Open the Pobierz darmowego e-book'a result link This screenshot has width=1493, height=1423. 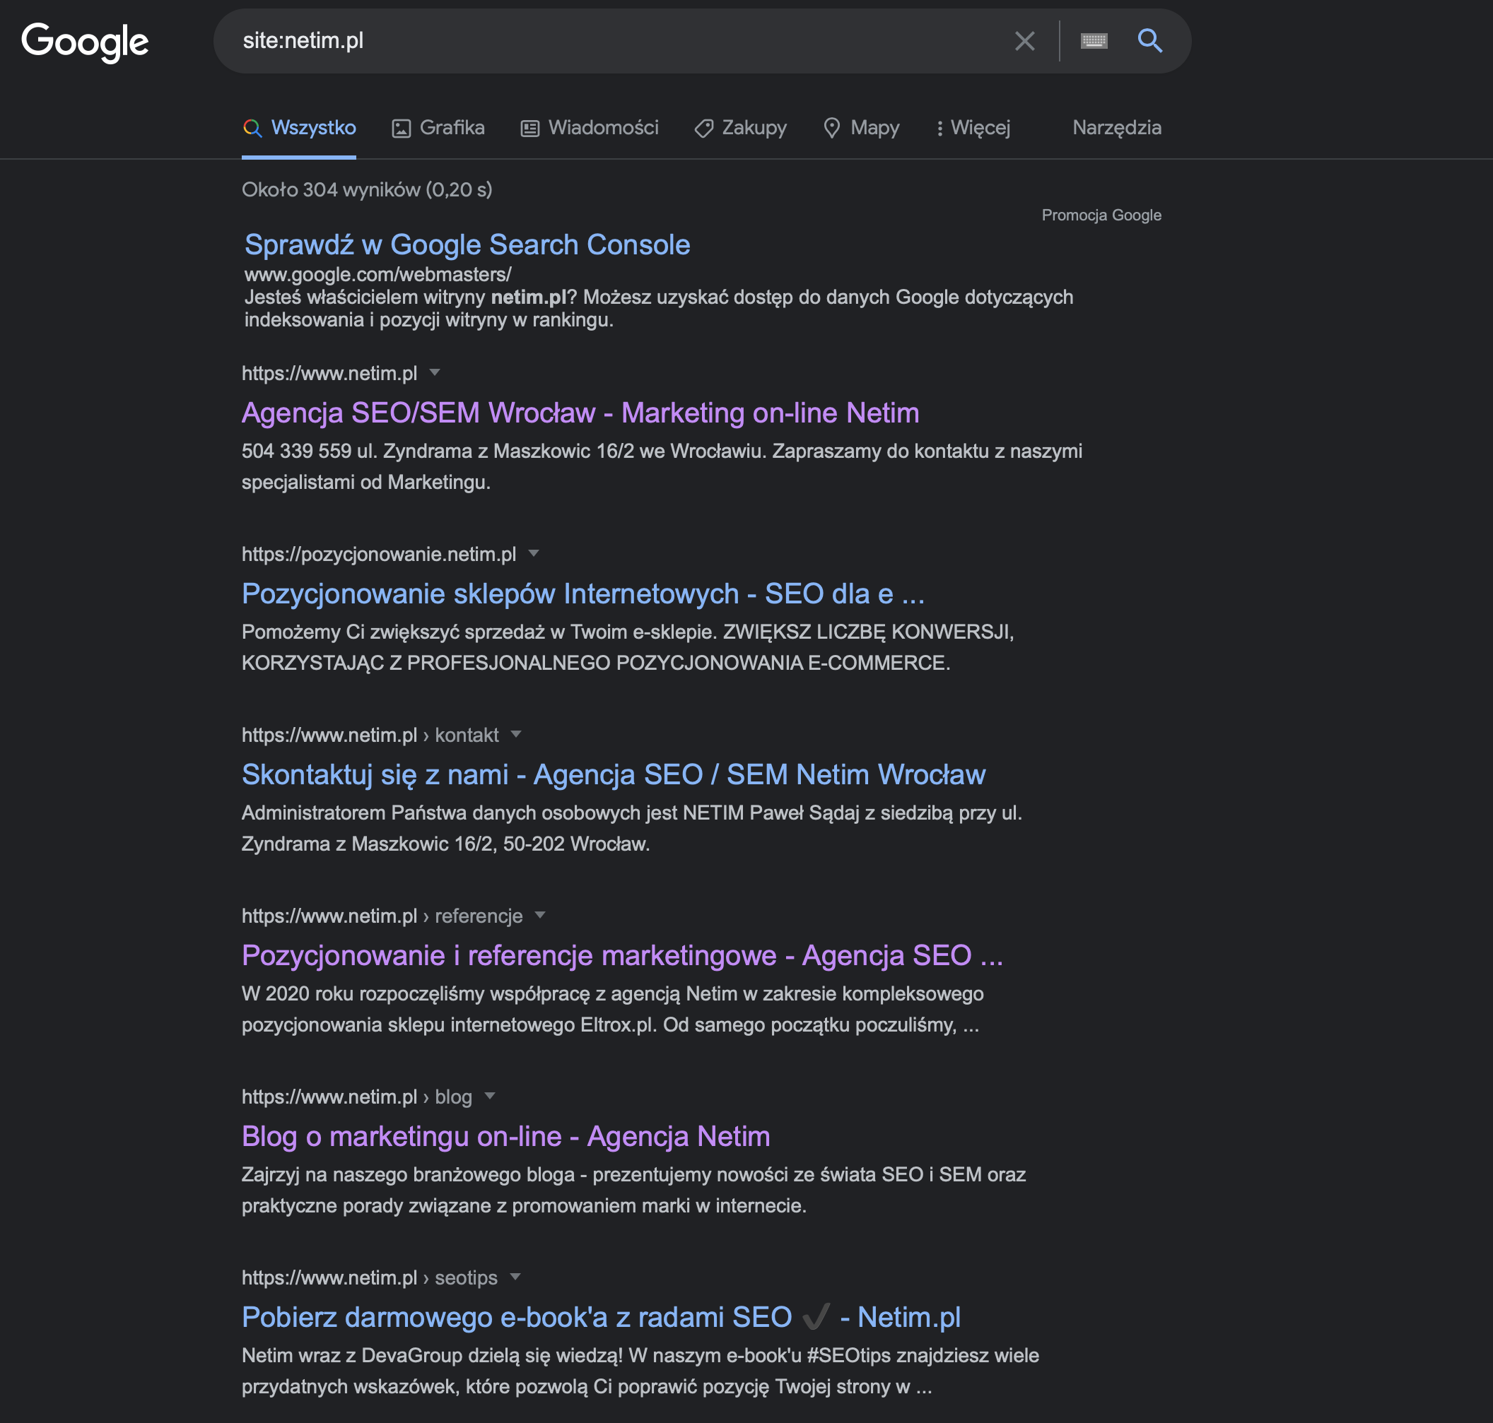click(601, 1318)
